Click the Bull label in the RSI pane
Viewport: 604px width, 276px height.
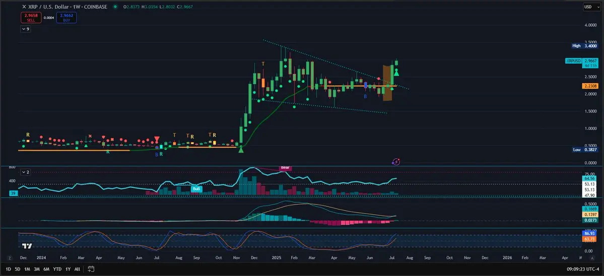coord(196,189)
